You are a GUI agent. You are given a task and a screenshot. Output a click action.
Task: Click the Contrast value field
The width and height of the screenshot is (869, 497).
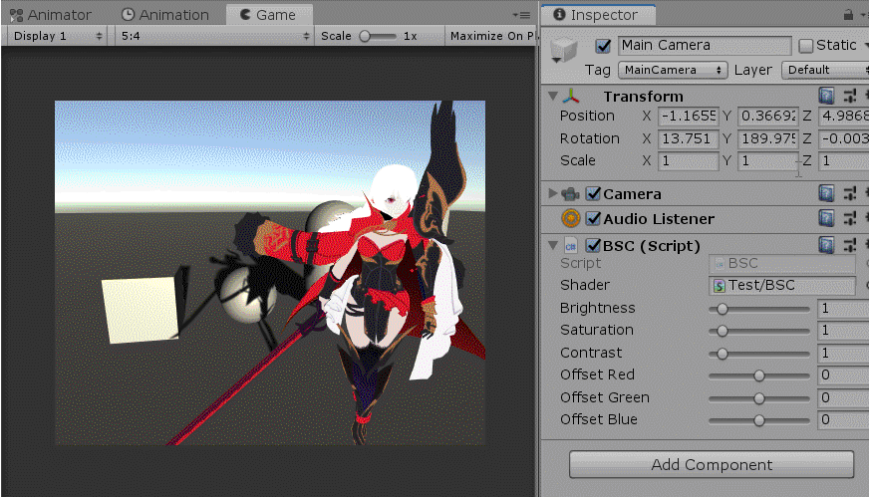click(843, 353)
